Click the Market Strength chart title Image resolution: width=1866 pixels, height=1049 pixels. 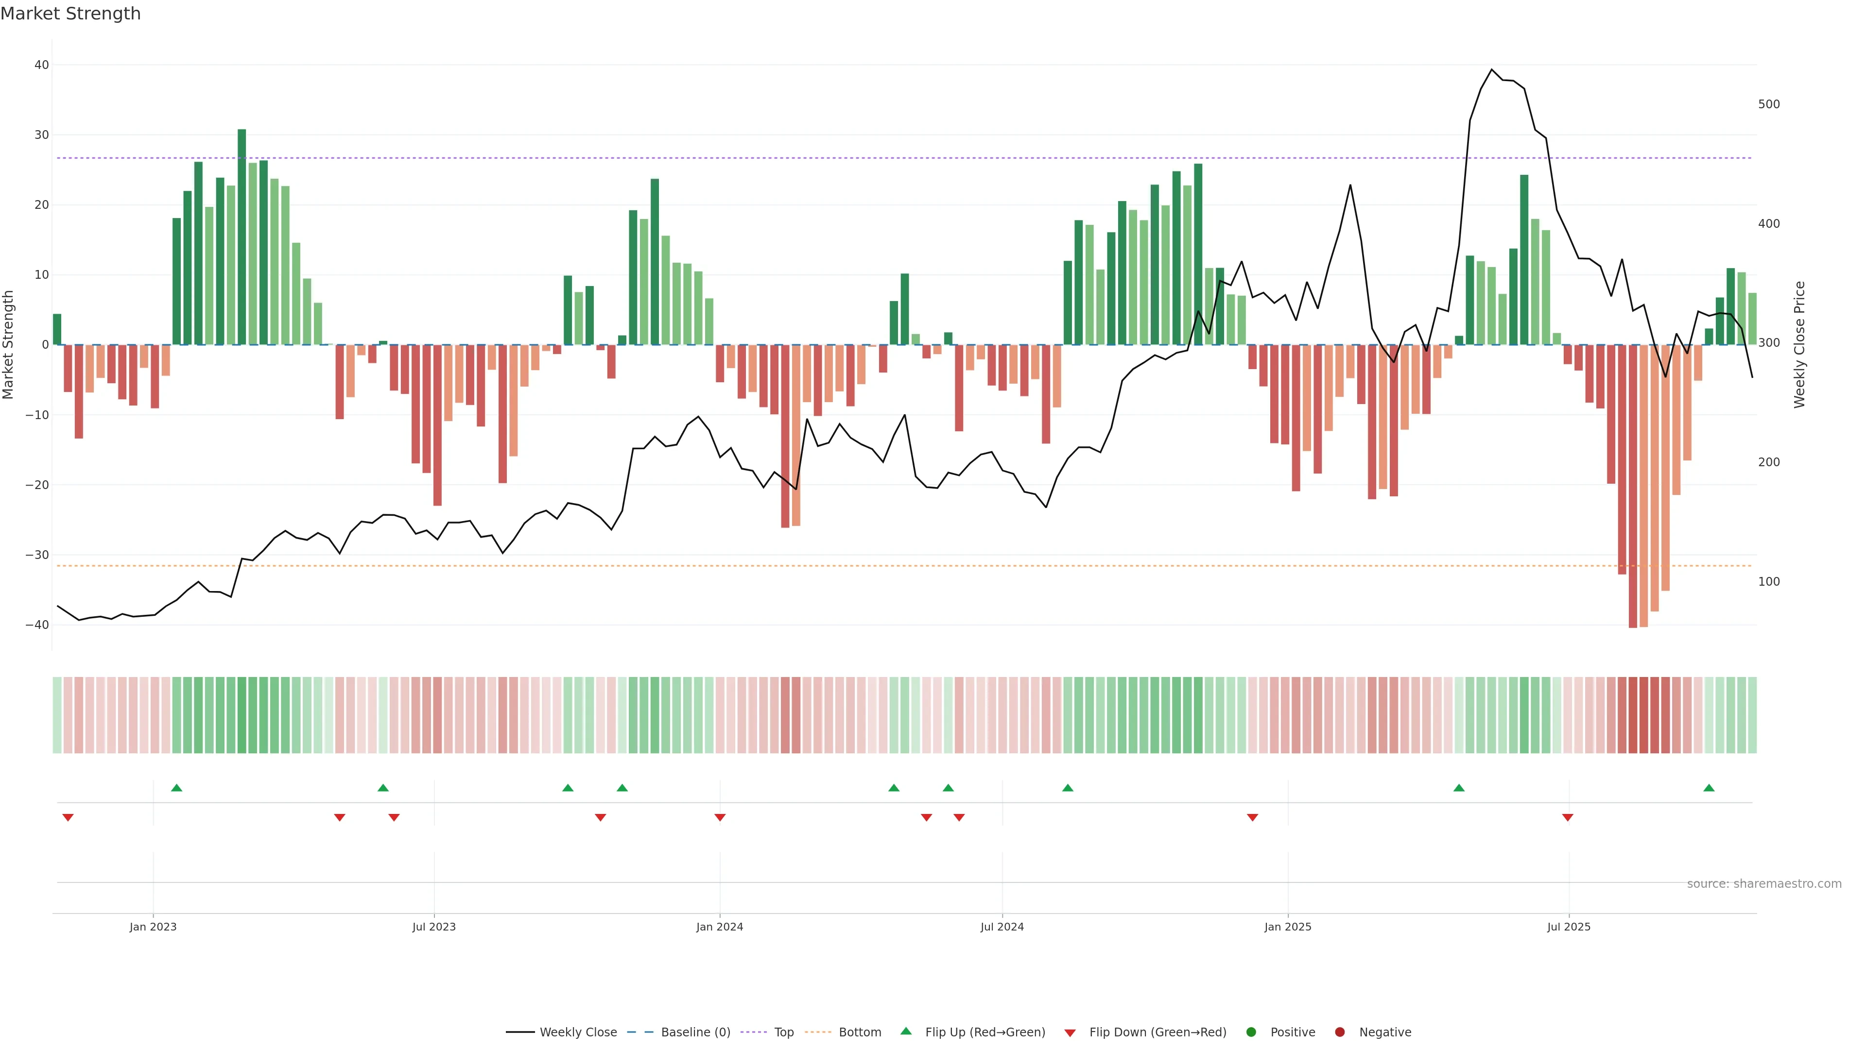[x=70, y=14]
